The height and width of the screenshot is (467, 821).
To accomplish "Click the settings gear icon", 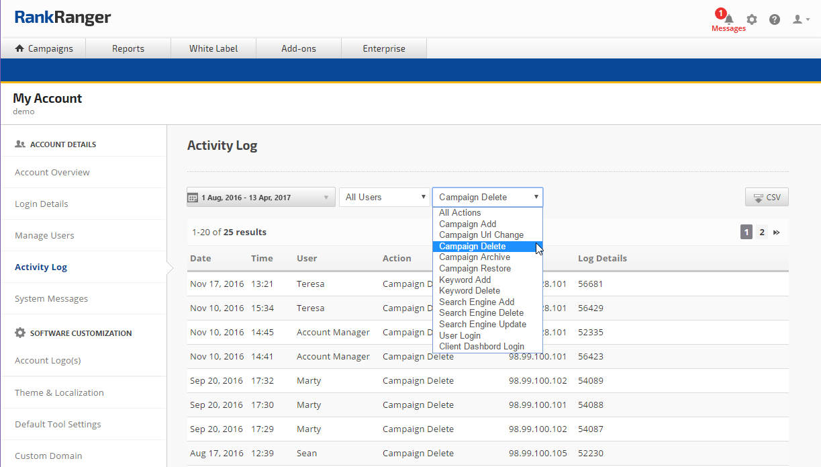I will pyautogui.click(x=752, y=19).
